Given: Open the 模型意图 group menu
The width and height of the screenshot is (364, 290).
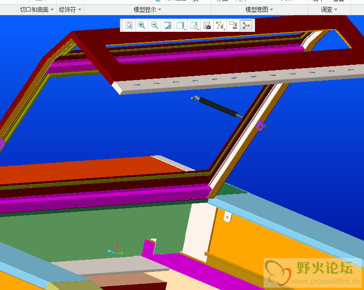Looking at the screenshot, I should (259, 10).
